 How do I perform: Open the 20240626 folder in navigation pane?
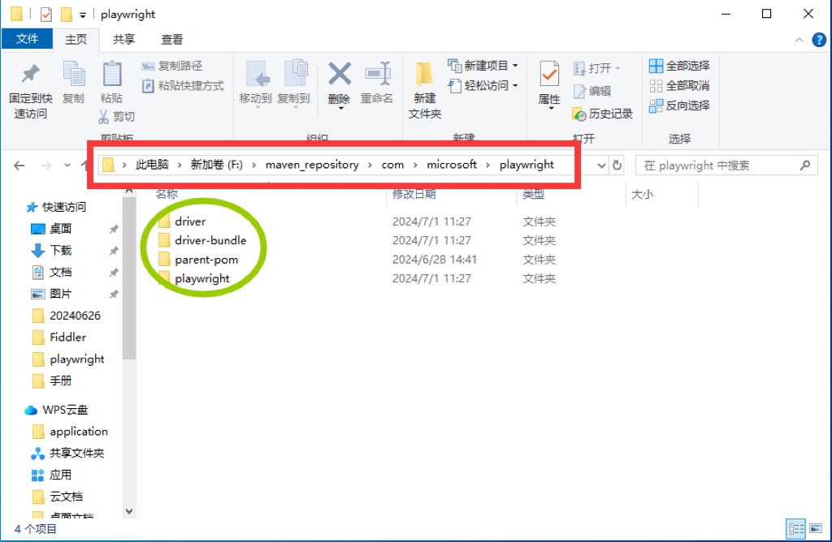pos(67,316)
